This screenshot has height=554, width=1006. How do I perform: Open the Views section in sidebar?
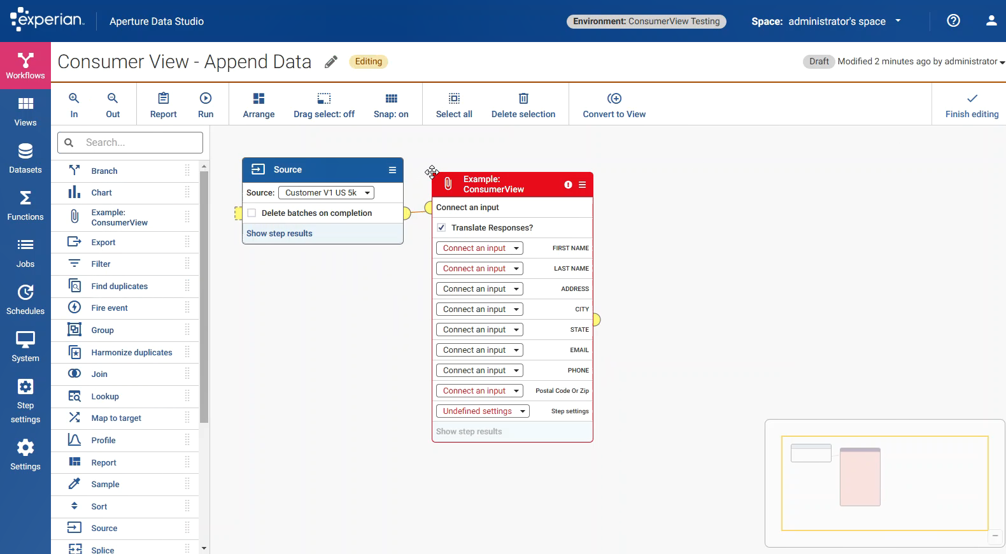[25, 113]
